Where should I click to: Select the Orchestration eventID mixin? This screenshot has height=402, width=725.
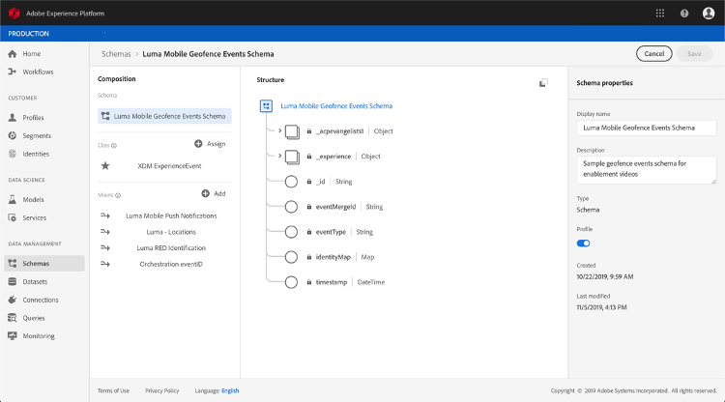point(171,265)
